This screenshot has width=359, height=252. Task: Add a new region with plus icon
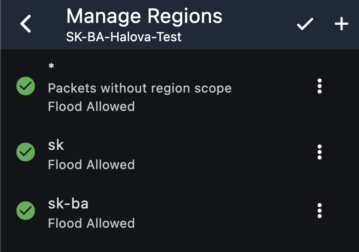click(342, 24)
